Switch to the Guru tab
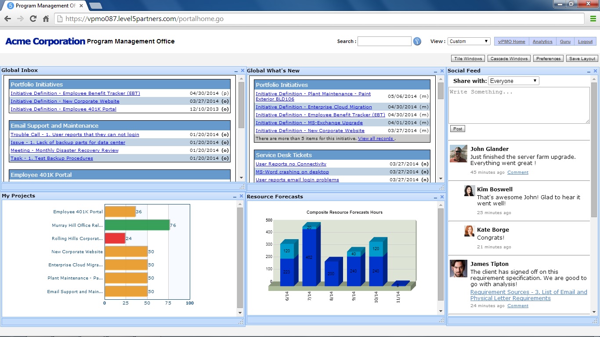The height and width of the screenshot is (337, 600). [x=565, y=42]
